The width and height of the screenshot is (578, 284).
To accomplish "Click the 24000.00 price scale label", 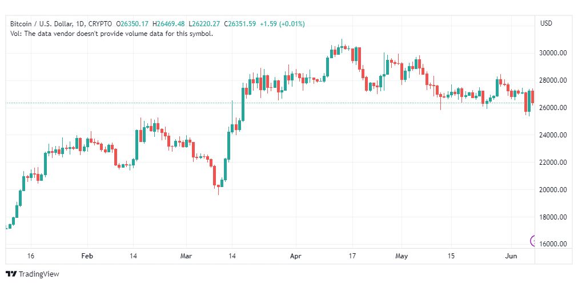I will point(552,135).
